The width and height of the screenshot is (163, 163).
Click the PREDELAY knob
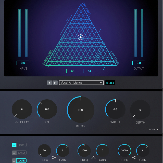click(x=22, y=109)
